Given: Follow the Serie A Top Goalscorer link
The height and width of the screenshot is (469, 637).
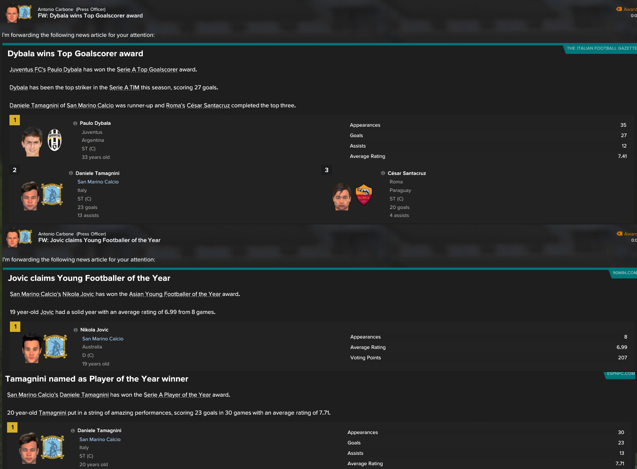Looking at the screenshot, I should click(147, 69).
